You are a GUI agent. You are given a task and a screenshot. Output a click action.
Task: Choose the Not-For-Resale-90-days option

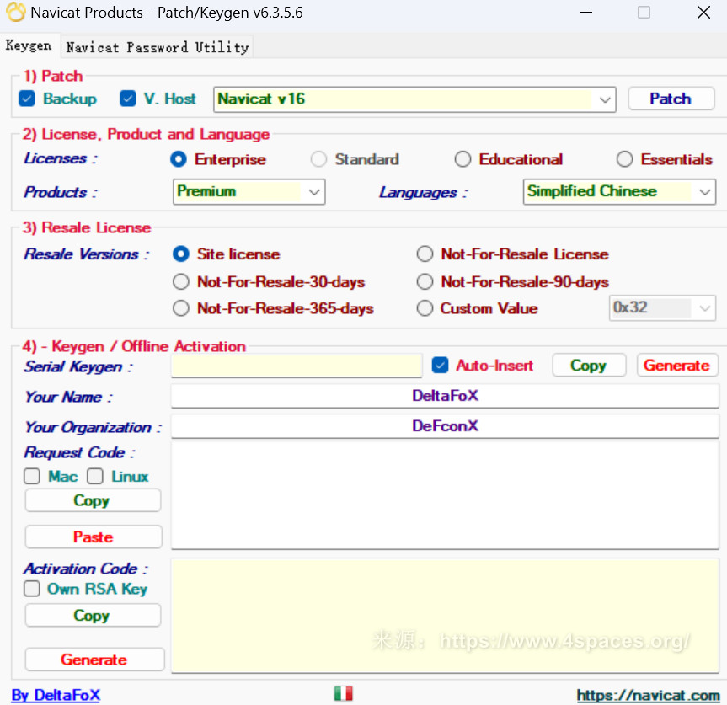click(425, 282)
